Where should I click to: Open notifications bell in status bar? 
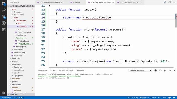(174, 98)
